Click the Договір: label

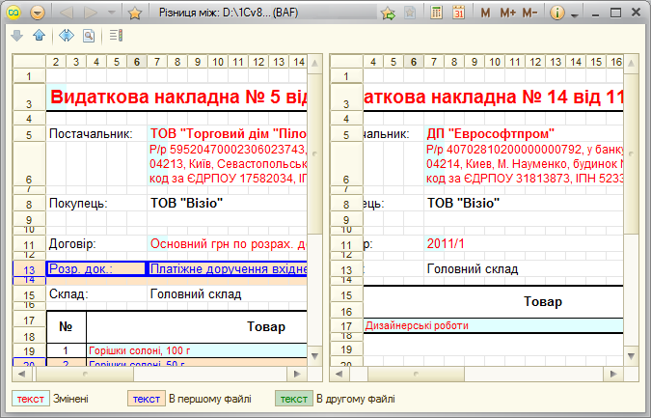point(72,243)
